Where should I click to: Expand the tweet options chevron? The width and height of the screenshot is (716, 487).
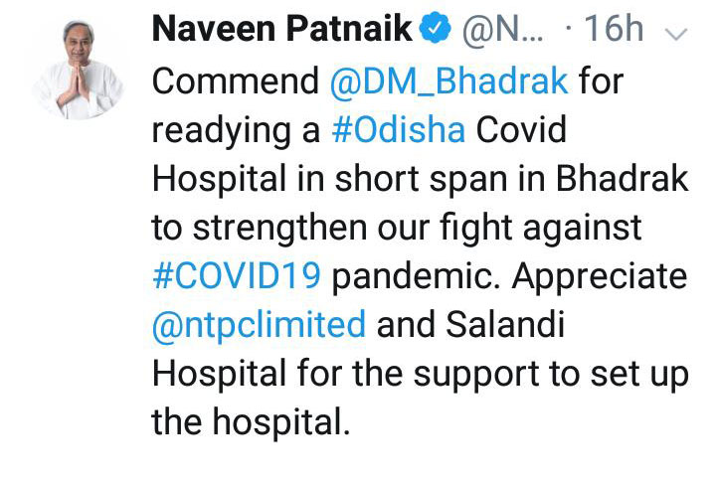click(x=675, y=33)
